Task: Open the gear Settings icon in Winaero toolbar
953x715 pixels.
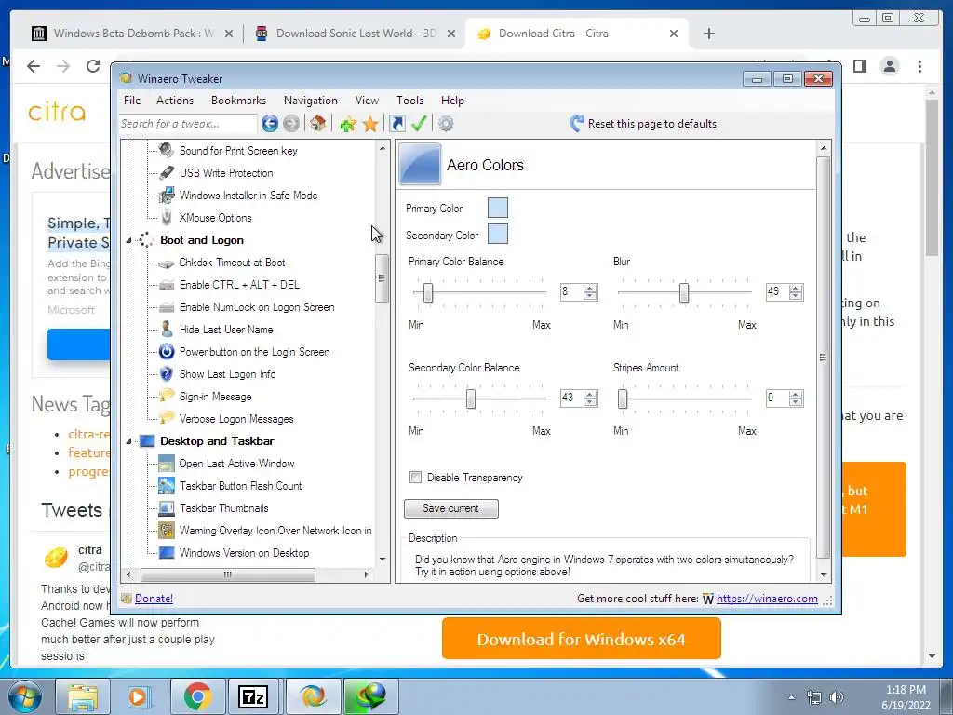Action: point(446,124)
